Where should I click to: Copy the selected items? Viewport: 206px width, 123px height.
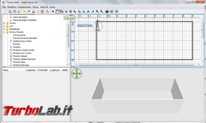coord(38,11)
